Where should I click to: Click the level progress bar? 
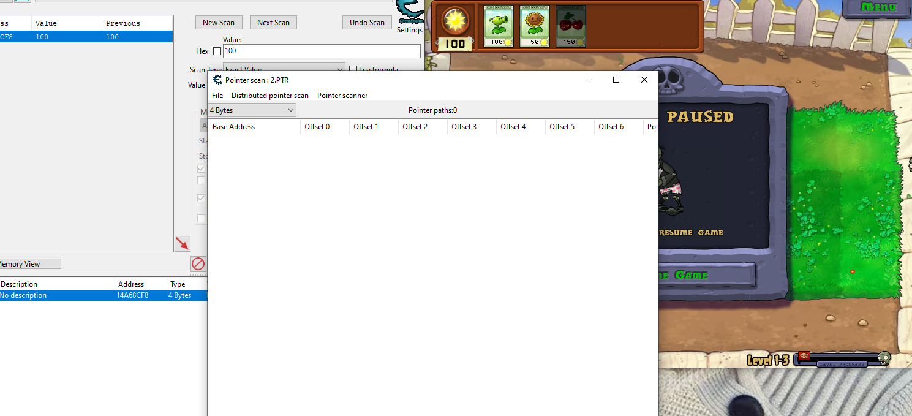click(842, 360)
